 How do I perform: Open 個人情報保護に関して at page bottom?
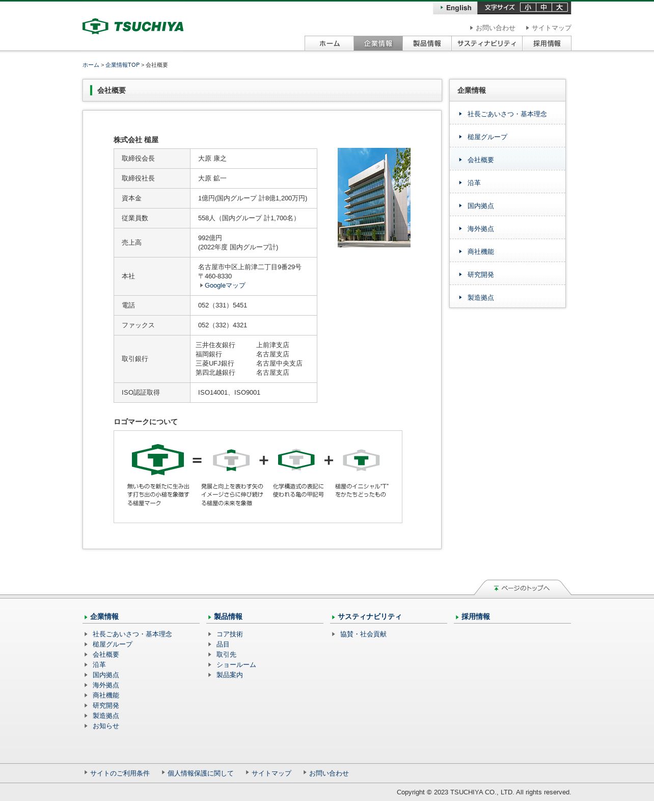click(x=200, y=773)
